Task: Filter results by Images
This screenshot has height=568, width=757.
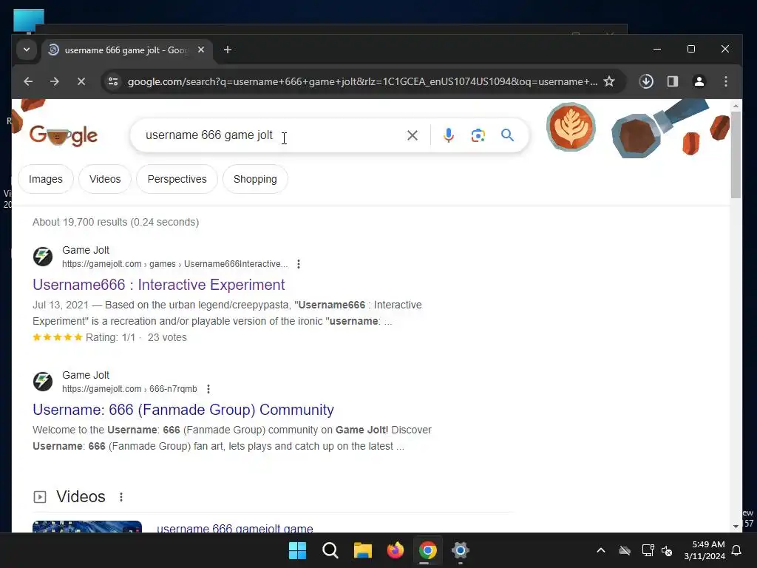Action: (46, 179)
